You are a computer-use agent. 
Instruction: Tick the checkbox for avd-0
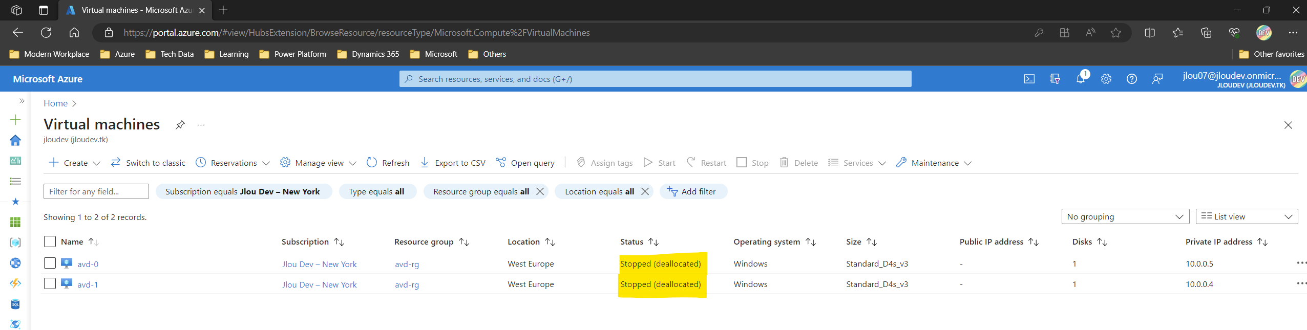click(x=50, y=263)
